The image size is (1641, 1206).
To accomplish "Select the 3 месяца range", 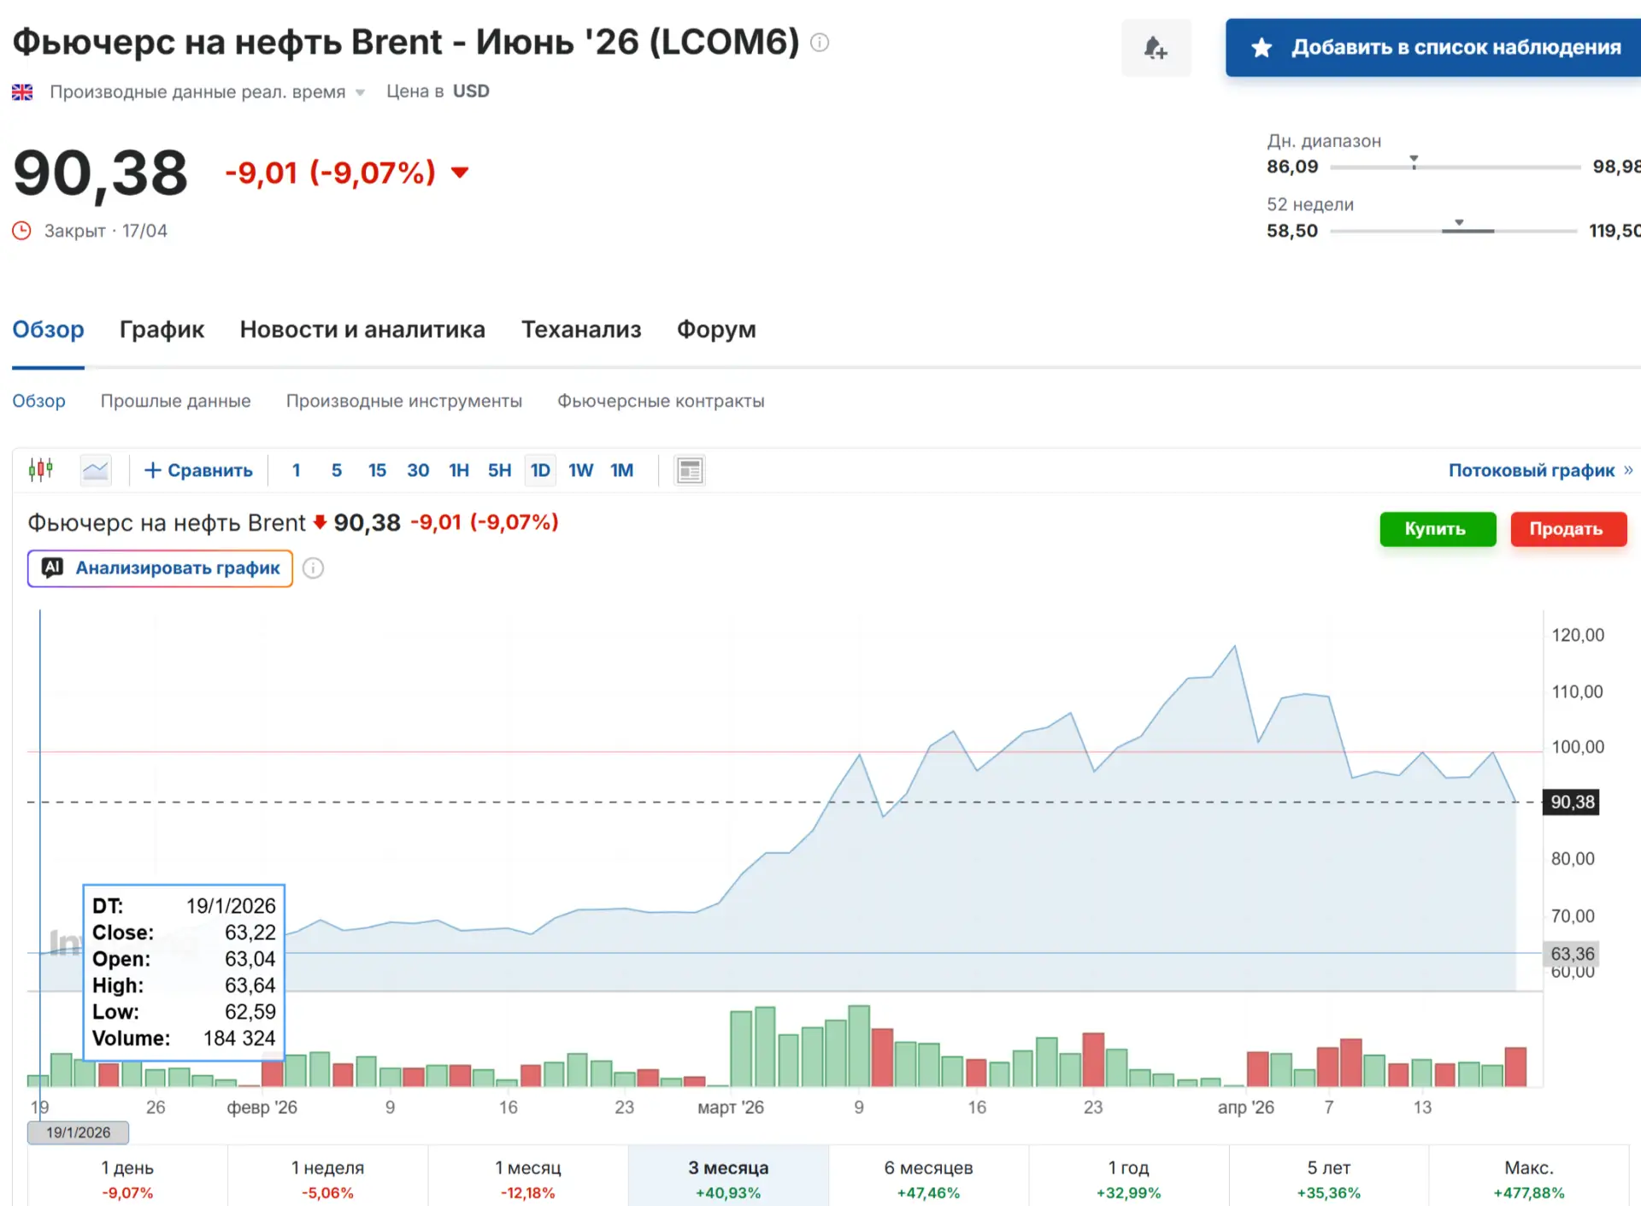I will tap(728, 1179).
